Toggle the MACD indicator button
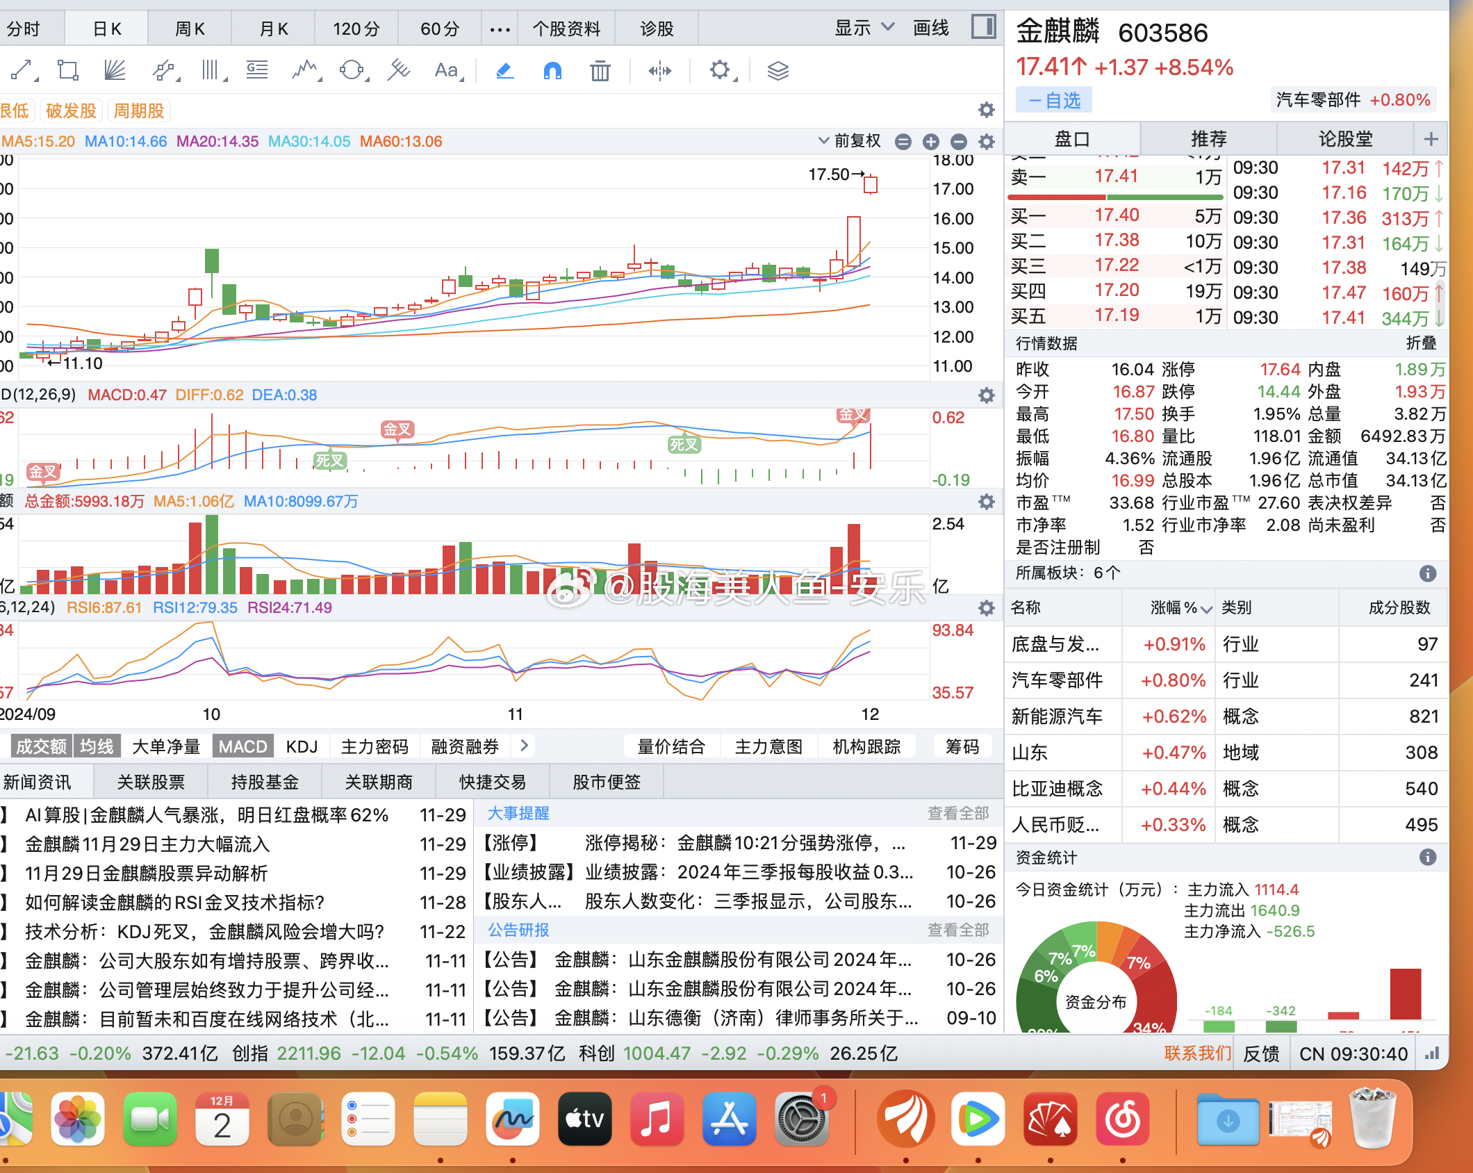The image size is (1473, 1173). [x=242, y=746]
